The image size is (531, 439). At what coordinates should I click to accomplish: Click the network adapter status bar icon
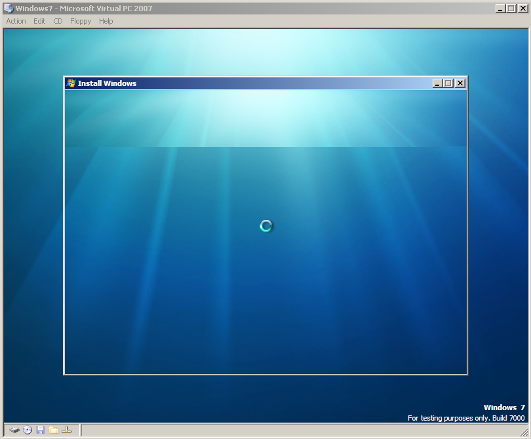tap(66, 430)
